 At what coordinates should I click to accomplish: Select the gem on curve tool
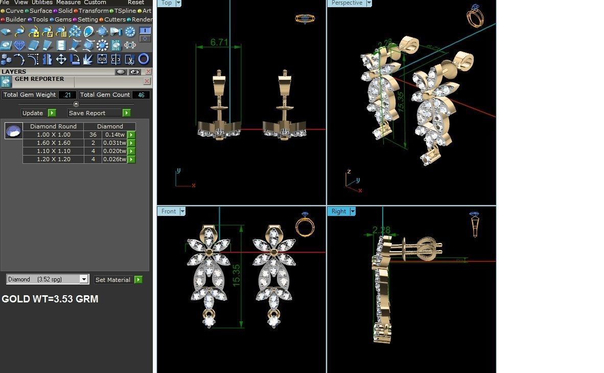(x=19, y=32)
